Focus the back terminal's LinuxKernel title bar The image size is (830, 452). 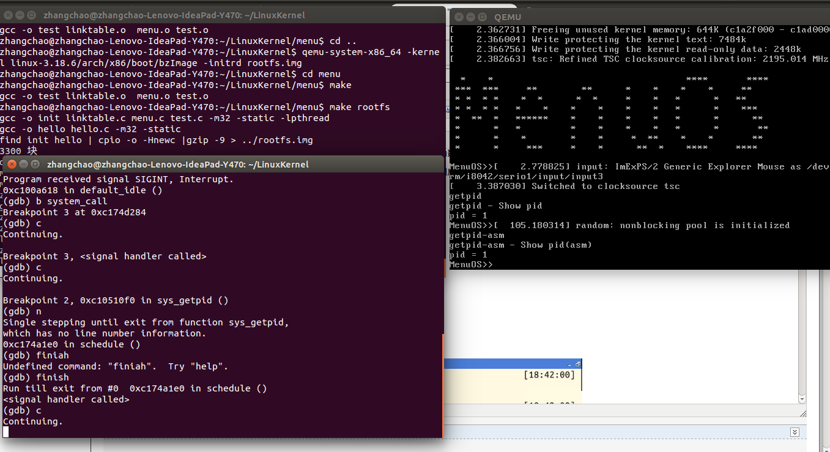(223, 15)
